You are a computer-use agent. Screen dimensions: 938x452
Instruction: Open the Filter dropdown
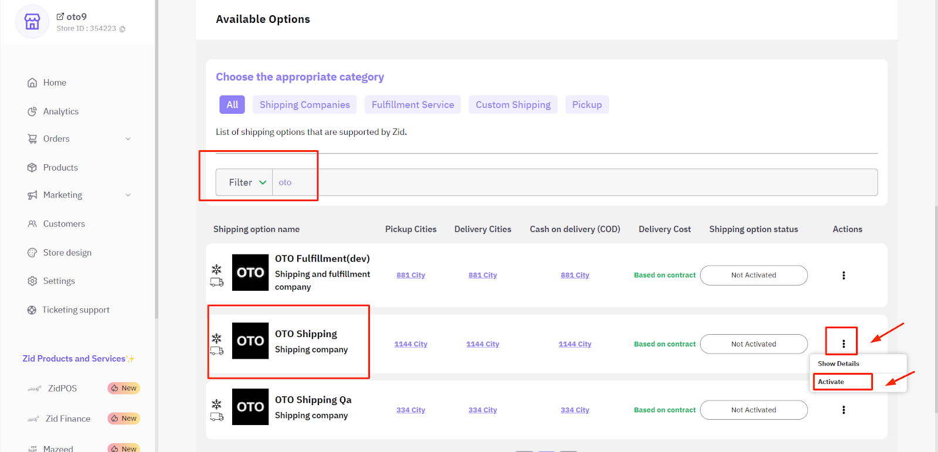click(x=244, y=182)
